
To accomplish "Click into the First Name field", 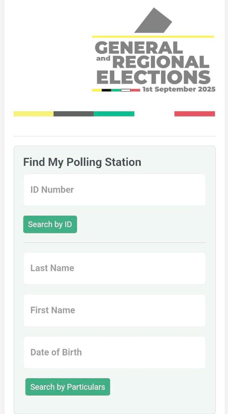I will (114, 310).
